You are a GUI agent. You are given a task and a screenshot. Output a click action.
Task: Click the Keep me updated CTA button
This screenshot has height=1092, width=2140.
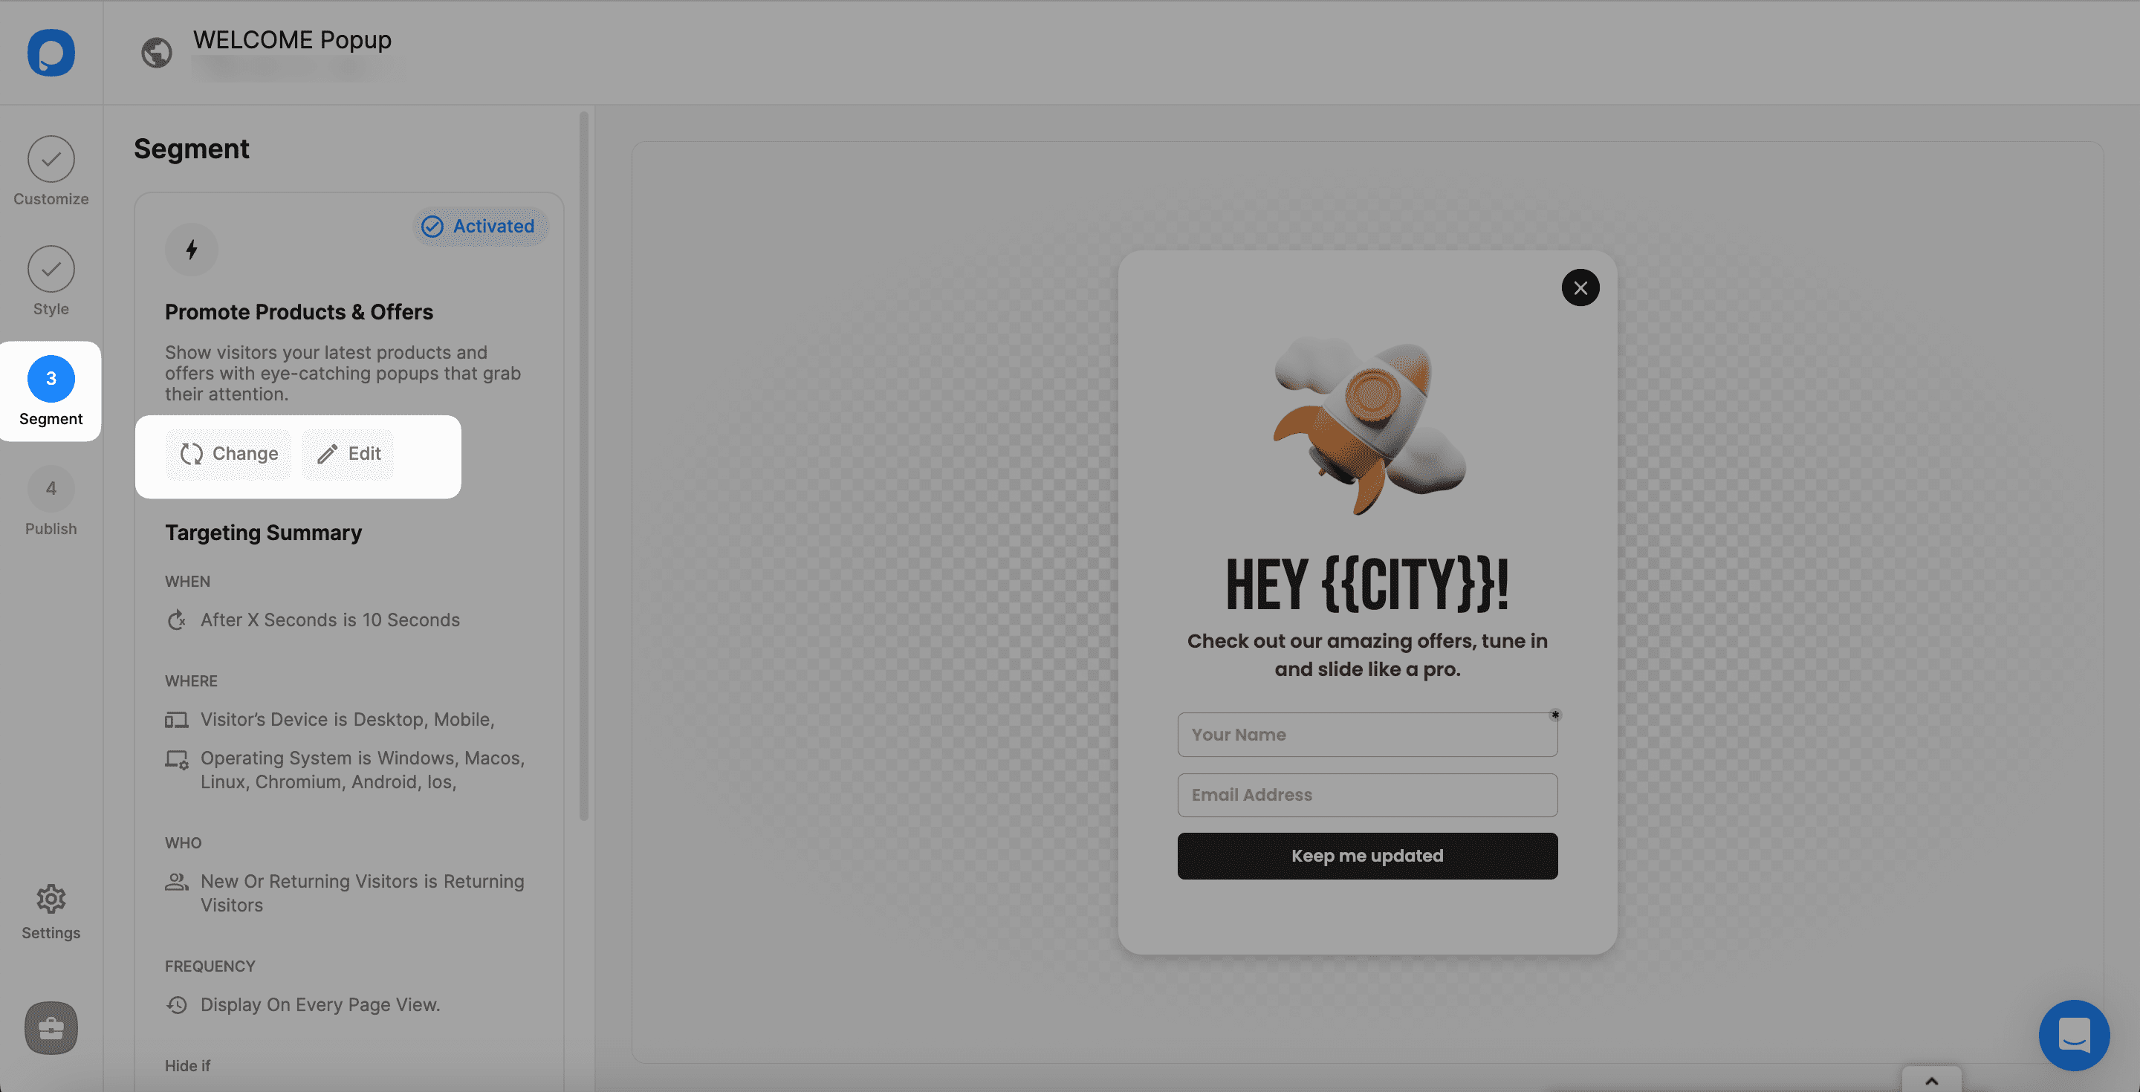click(x=1366, y=855)
